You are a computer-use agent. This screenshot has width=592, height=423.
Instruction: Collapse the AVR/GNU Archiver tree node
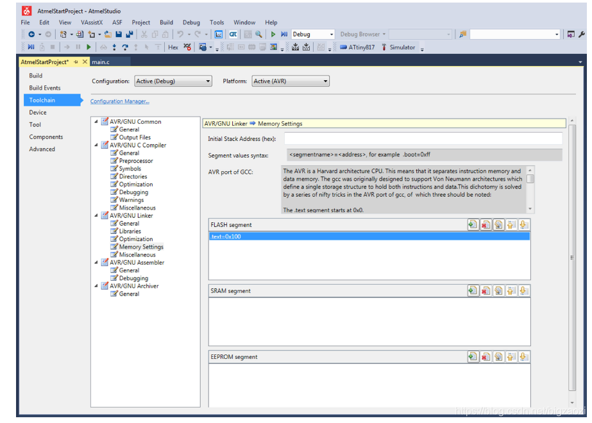pos(96,286)
